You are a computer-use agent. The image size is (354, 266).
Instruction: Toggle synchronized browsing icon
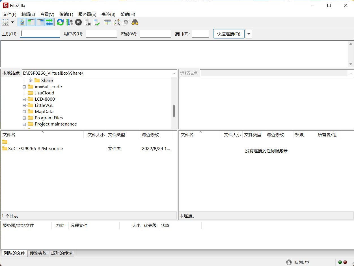click(x=126, y=22)
